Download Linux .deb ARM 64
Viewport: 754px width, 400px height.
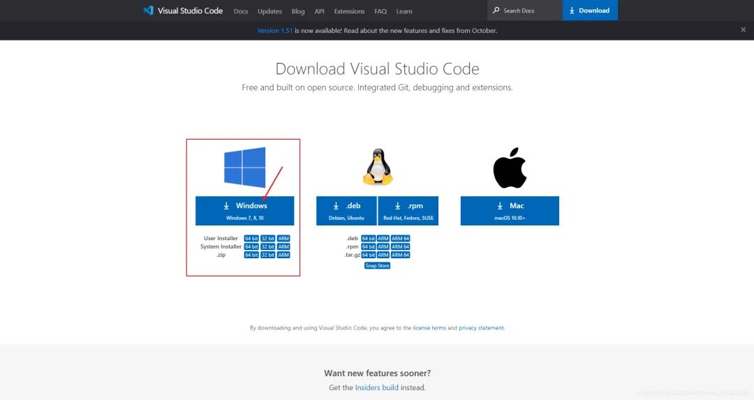401,239
